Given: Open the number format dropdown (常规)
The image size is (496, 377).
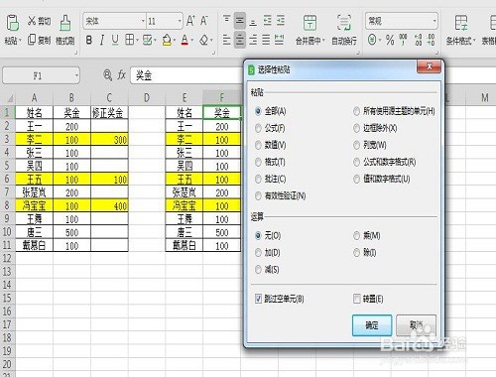Looking at the screenshot, I should (434, 21).
